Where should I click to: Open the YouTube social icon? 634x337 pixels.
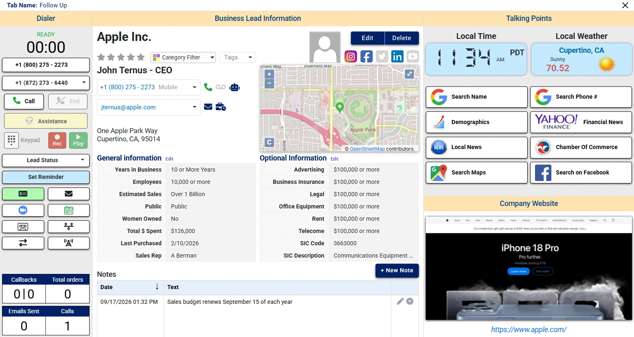413,56
